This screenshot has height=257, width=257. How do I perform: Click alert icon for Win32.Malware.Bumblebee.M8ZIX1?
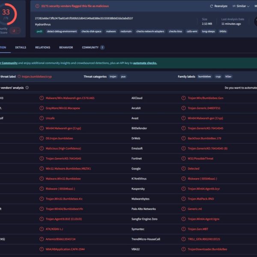tap(42, 168)
